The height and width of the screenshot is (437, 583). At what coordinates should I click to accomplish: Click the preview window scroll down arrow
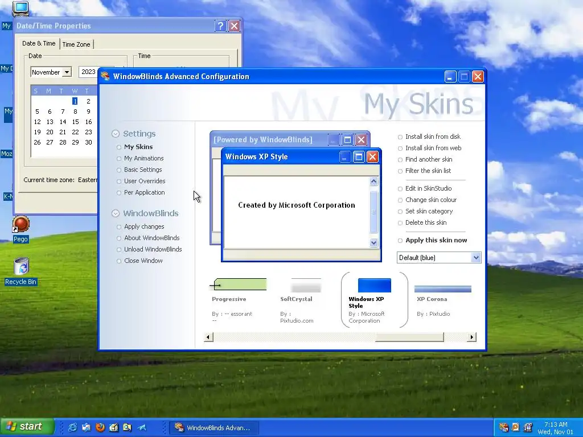coord(373,242)
